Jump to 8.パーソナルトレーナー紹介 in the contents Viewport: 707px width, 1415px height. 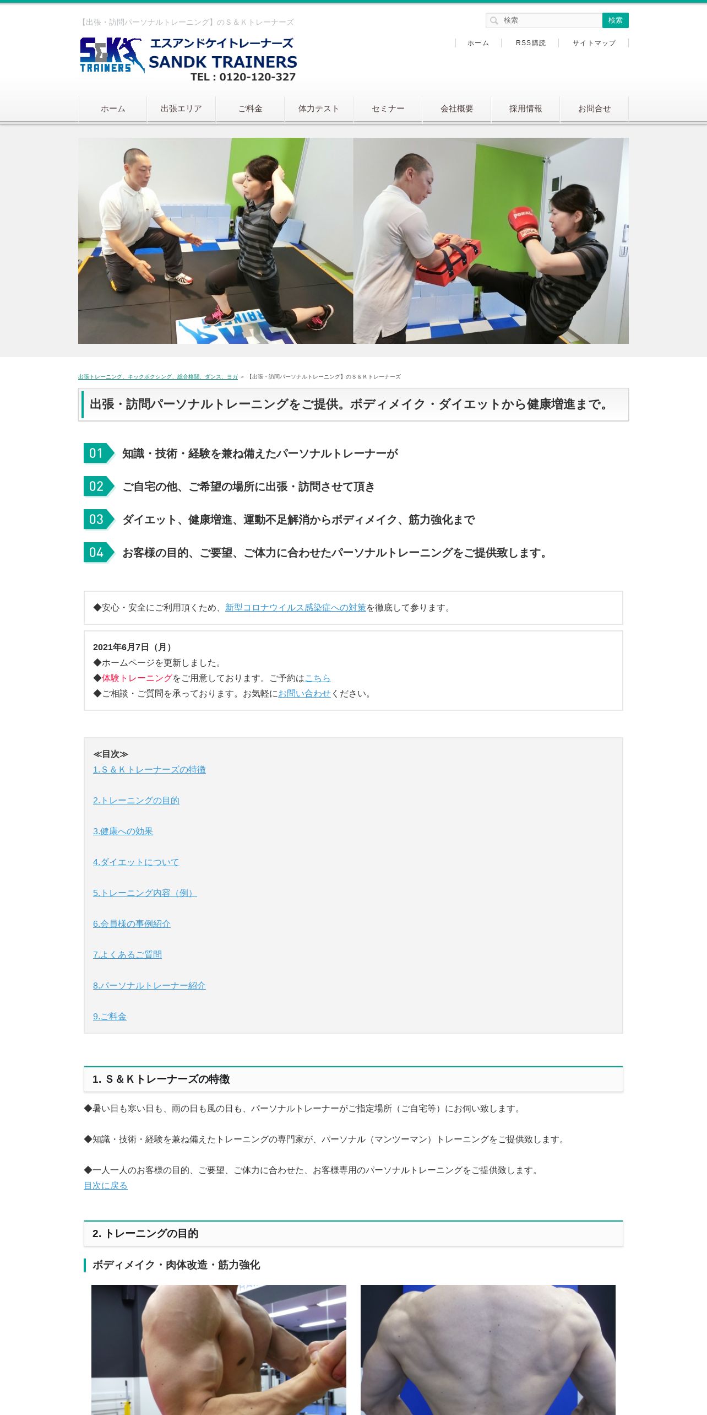point(149,985)
